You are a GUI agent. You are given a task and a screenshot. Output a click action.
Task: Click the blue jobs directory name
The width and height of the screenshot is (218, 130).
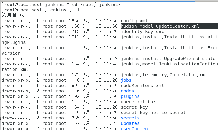click(x=126, y=80)
